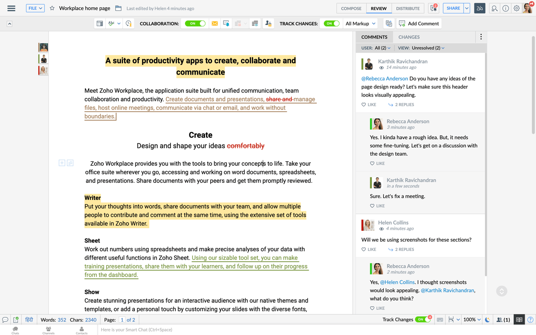The height and width of the screenshot is (335, 536).
Task: Open the Hindi language icon
Action: (x=29, y=320)
